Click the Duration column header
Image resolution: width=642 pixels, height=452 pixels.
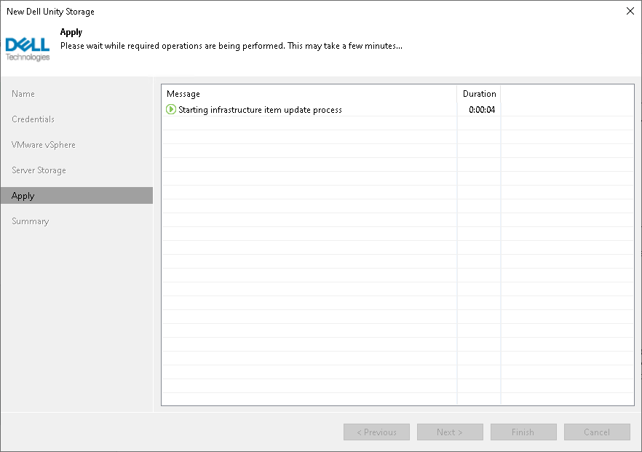pyautogui.click(x=479, y=94)
